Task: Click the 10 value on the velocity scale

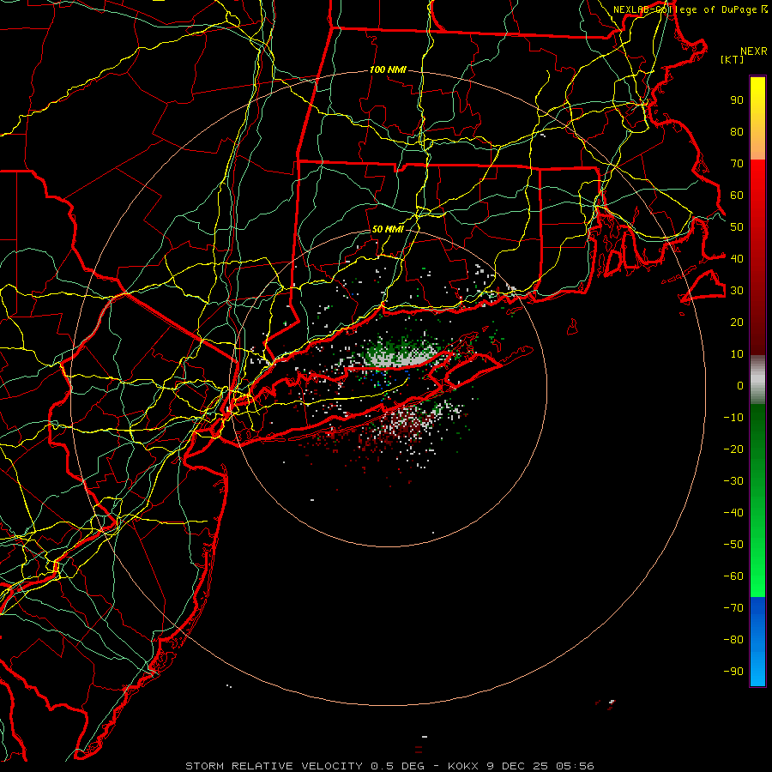Action: [737, 354]
